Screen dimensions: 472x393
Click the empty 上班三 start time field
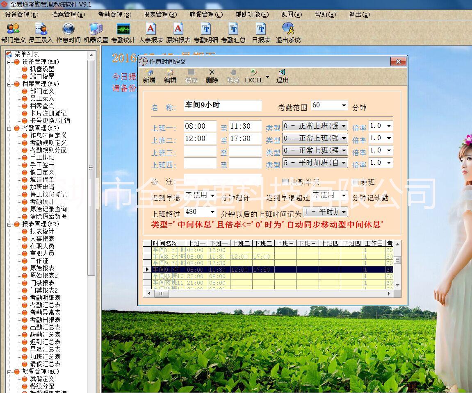coord(200,151)
